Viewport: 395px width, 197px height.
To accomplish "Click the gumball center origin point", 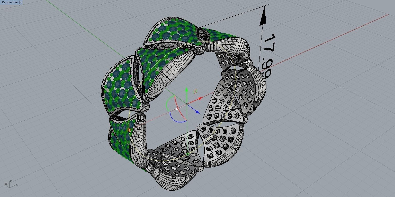I will tap(187, 104).
